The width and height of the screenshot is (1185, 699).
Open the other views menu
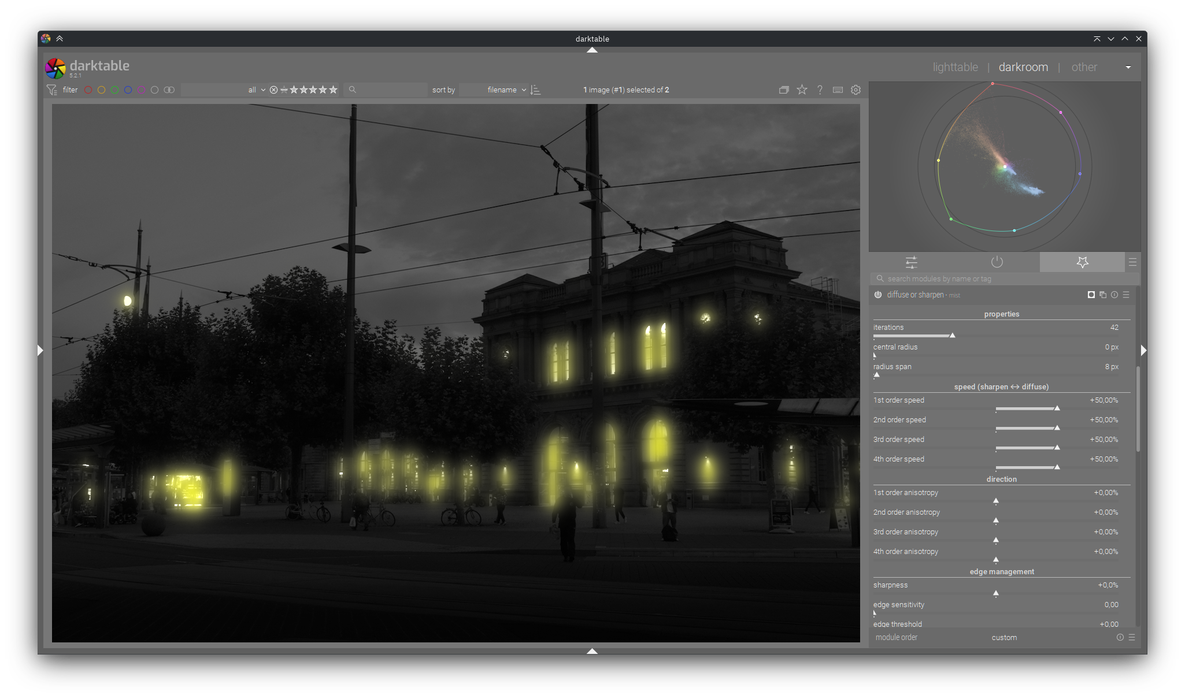(x=1084, y=67)
